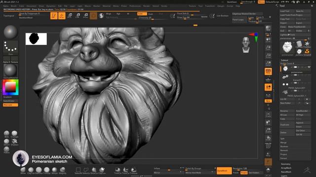
Task: Expand the Split subtool section
Action: tap(282, 139)
